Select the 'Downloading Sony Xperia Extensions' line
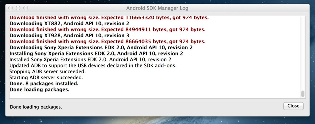Screen dimensions: 315x124 101,48
